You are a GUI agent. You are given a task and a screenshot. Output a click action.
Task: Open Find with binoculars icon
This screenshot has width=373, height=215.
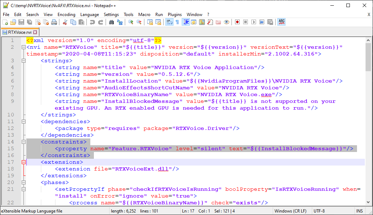(x=111, y=22)
